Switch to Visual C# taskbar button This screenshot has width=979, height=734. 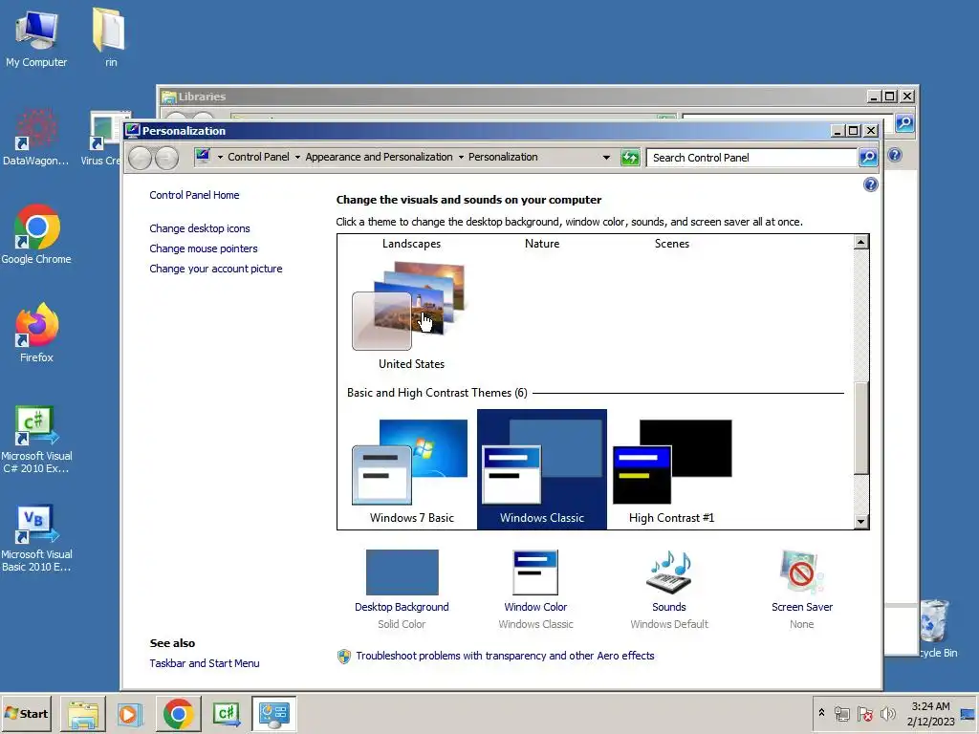[x=226, y=713]
